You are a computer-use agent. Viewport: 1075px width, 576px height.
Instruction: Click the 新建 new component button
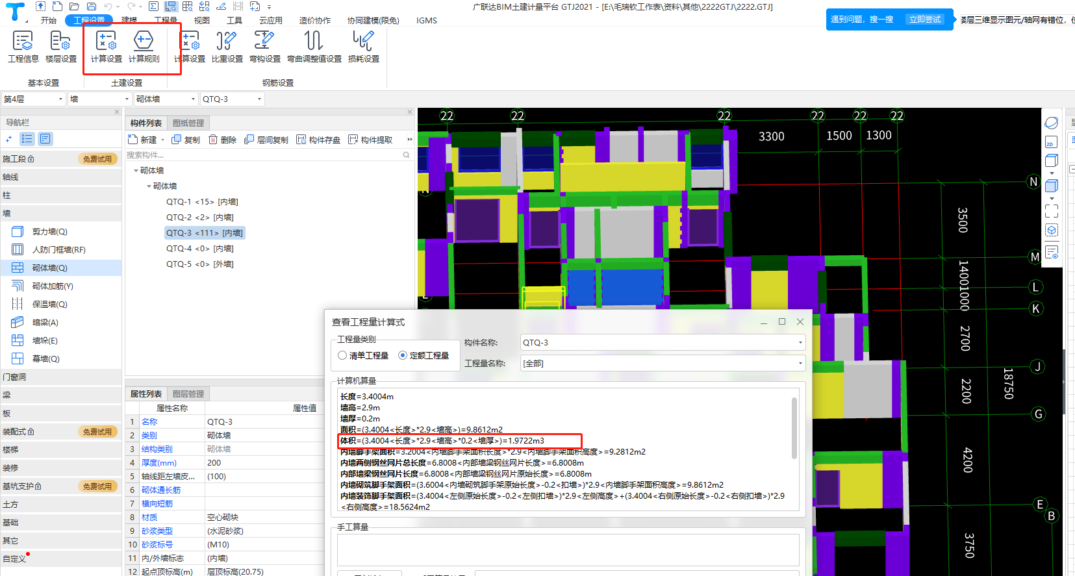coord(142,140)
